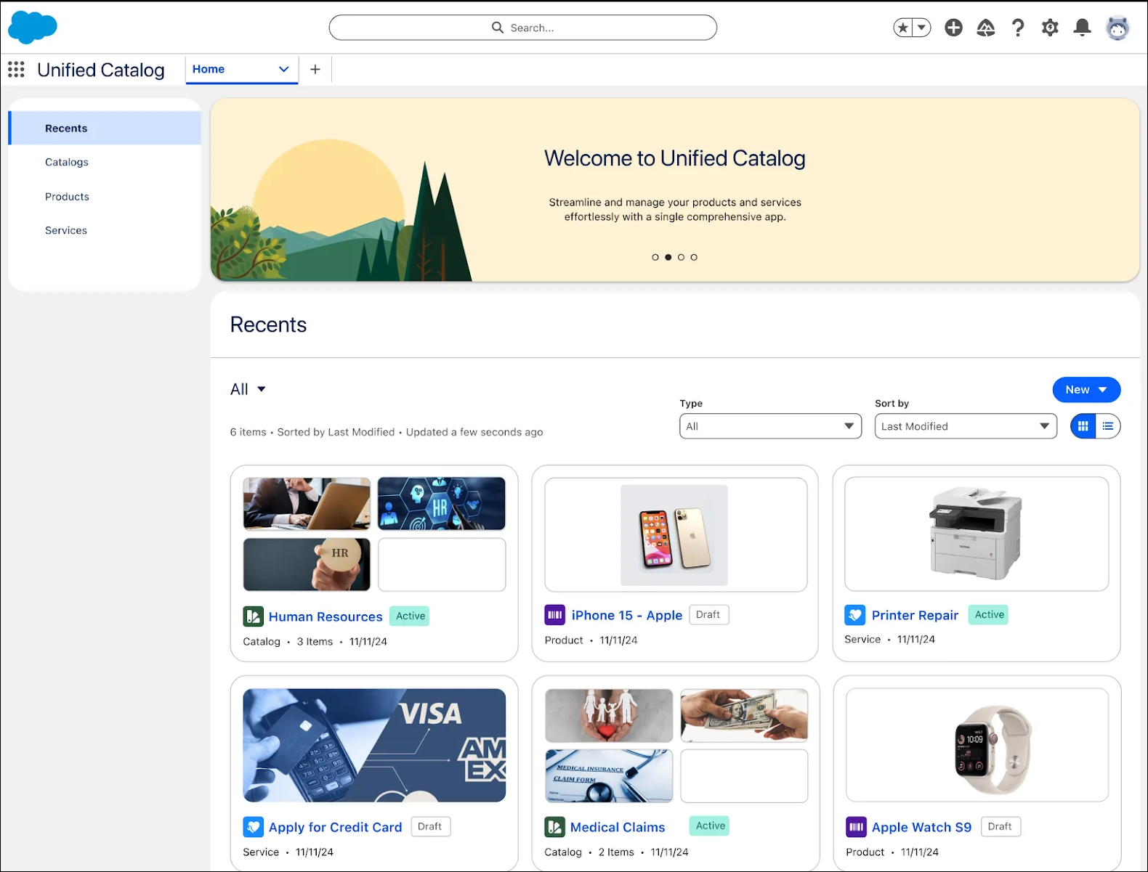The width and height of the screenshot is (1148, 872).
Task: Switch to list view
Action: [1108, 426]
